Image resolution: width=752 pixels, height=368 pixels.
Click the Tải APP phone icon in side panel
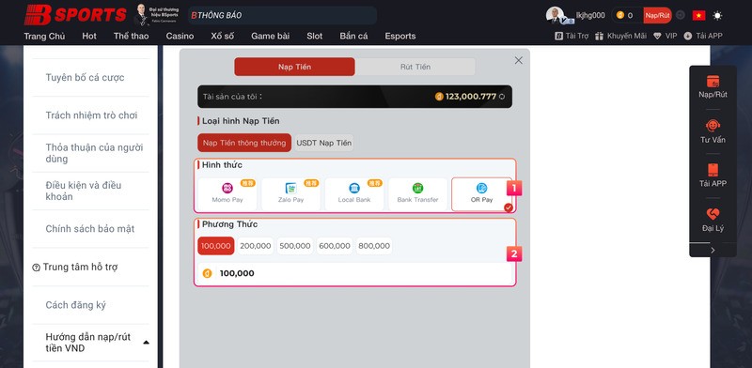713,170
